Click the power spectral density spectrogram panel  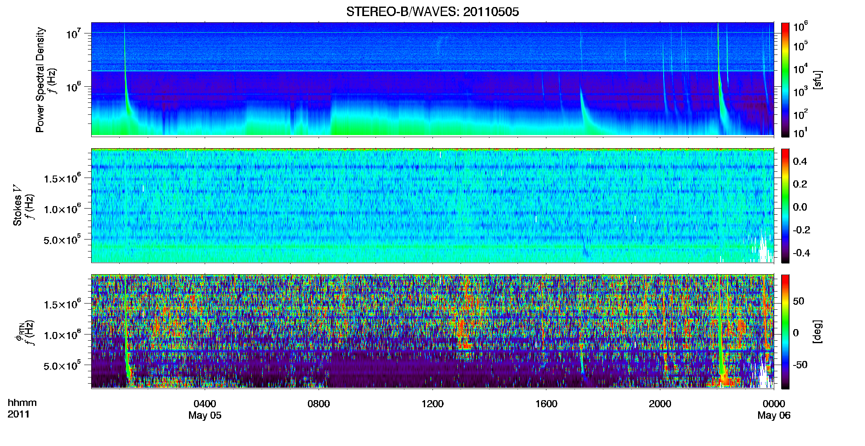tap(432, 79)
